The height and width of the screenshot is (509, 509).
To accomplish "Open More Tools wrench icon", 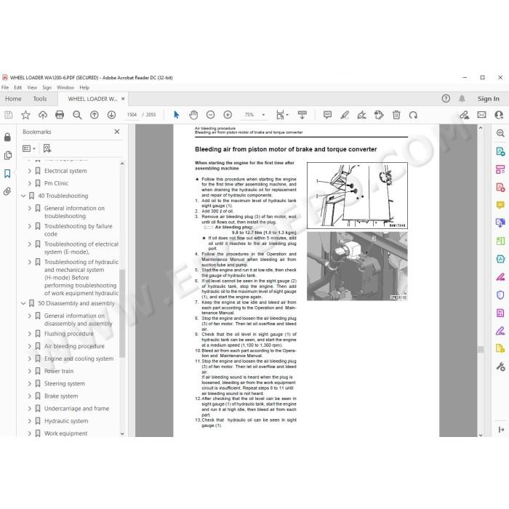I will pyautogui.click(x=500, y=366).
